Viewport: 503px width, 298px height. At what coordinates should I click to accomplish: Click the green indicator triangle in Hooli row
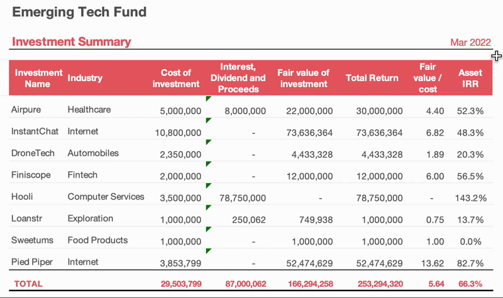click(x=208, y=186)
